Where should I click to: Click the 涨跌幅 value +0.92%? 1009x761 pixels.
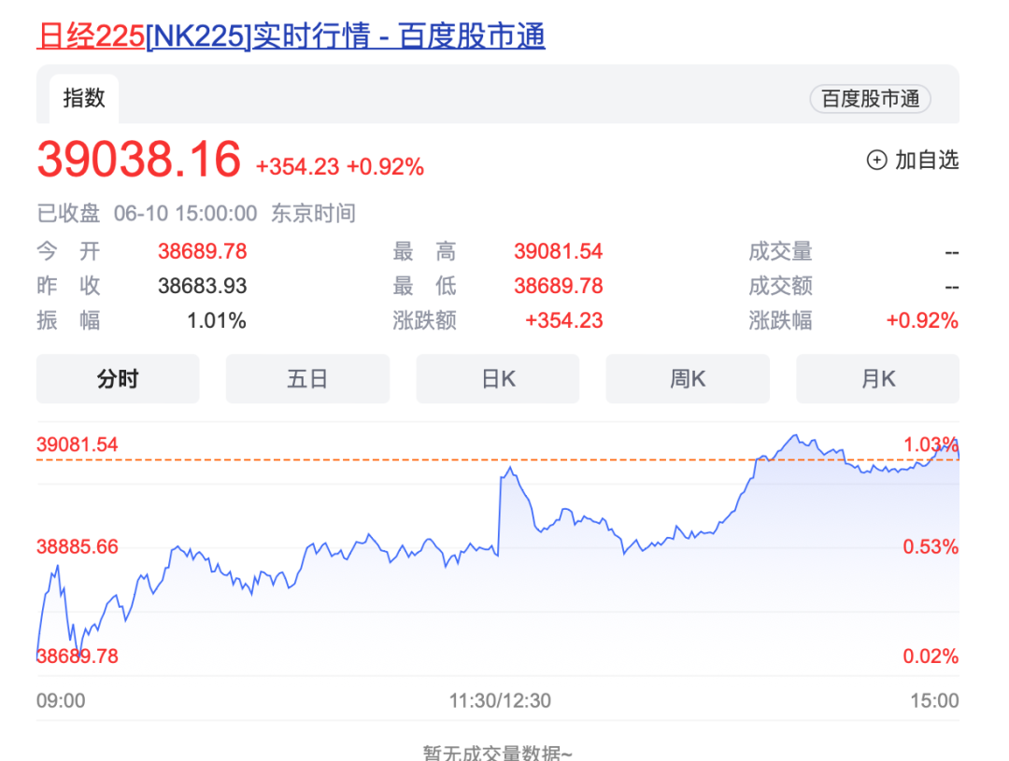(922, 320)
